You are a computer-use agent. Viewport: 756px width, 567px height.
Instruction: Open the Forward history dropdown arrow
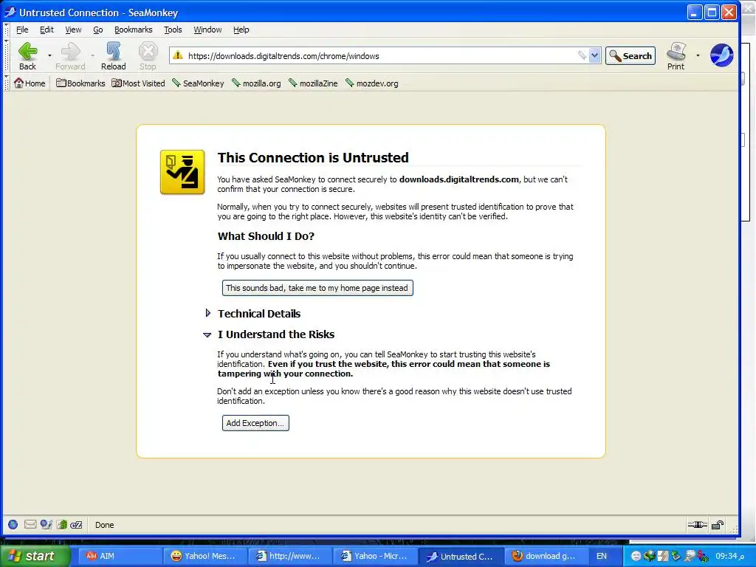(x=92, y=56)
